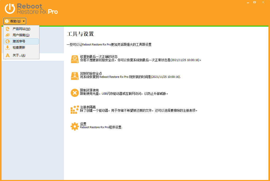Image resolution: width=270 pixels, height=181 pixels.
Task: Click the text 你若不想更新初始安全点 description
Action: click(x=140, y=60)
